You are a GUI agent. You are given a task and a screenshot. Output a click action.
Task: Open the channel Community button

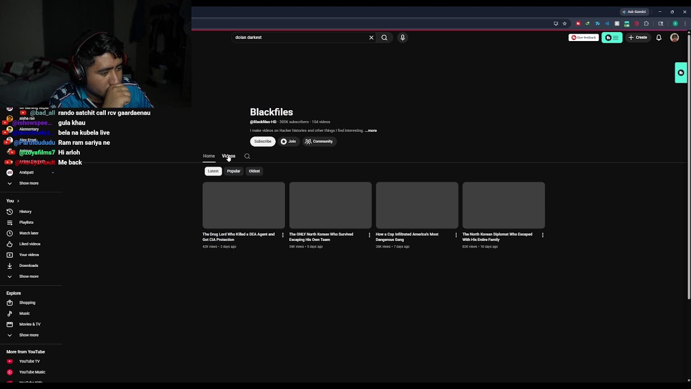click(x=319, y=142)
